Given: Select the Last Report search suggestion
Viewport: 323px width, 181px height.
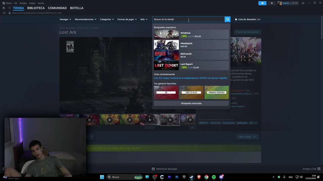Looking at the screenshot, I should [191, 66].
